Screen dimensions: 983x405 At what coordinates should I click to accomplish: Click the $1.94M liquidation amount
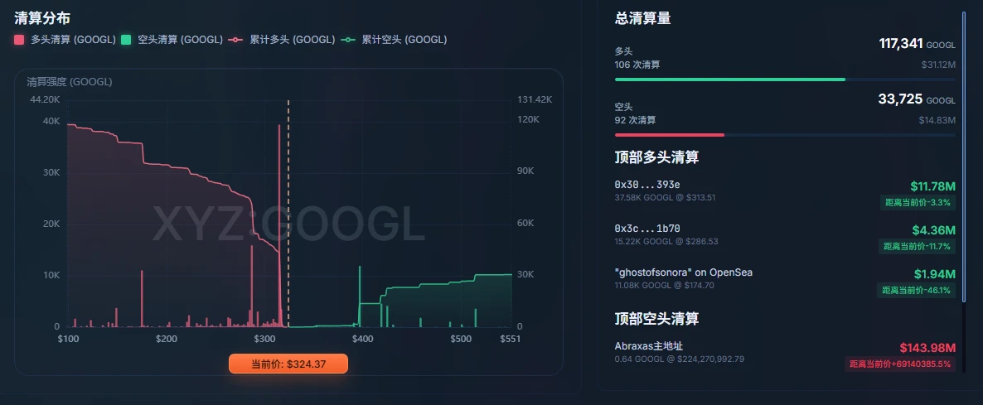click(x=934, y=273)
